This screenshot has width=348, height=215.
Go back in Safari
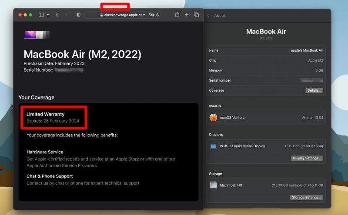coord(57,15)
